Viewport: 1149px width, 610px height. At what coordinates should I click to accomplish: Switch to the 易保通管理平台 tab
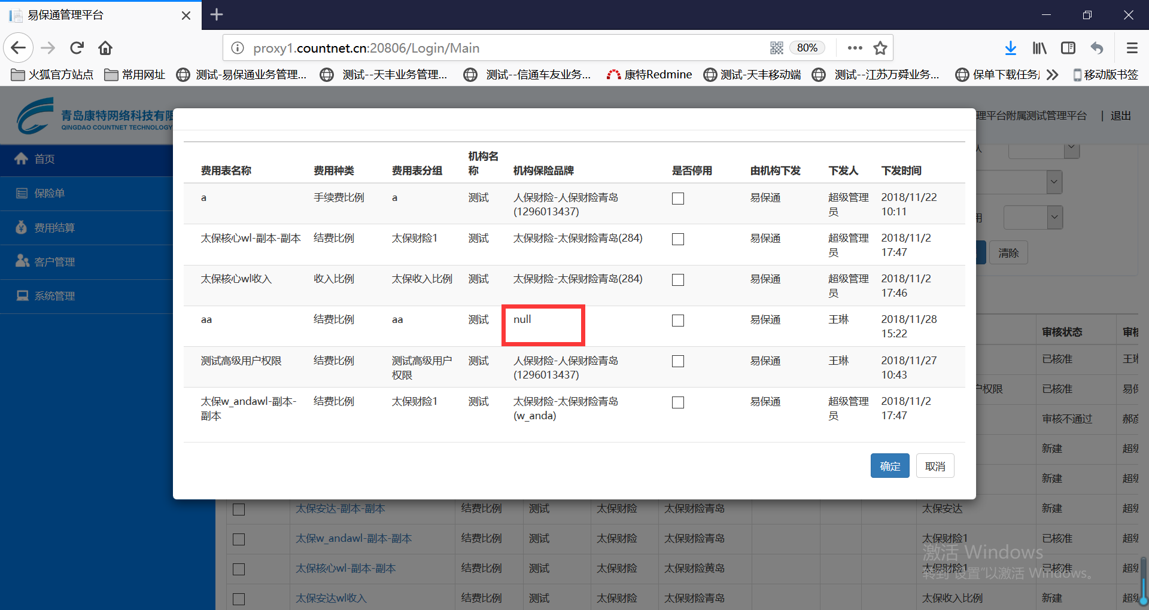pos(96,15)
